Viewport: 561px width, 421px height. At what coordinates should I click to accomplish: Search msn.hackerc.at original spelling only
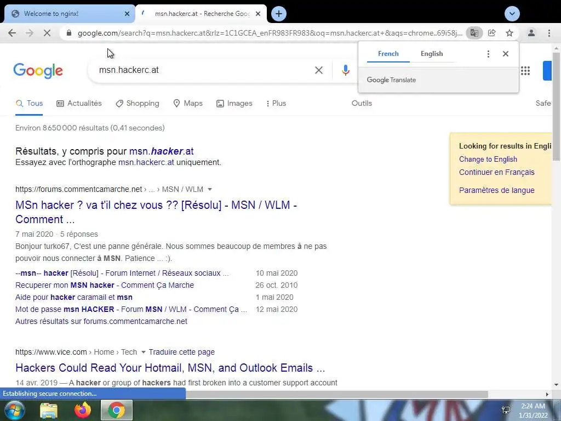click(146, 162)
